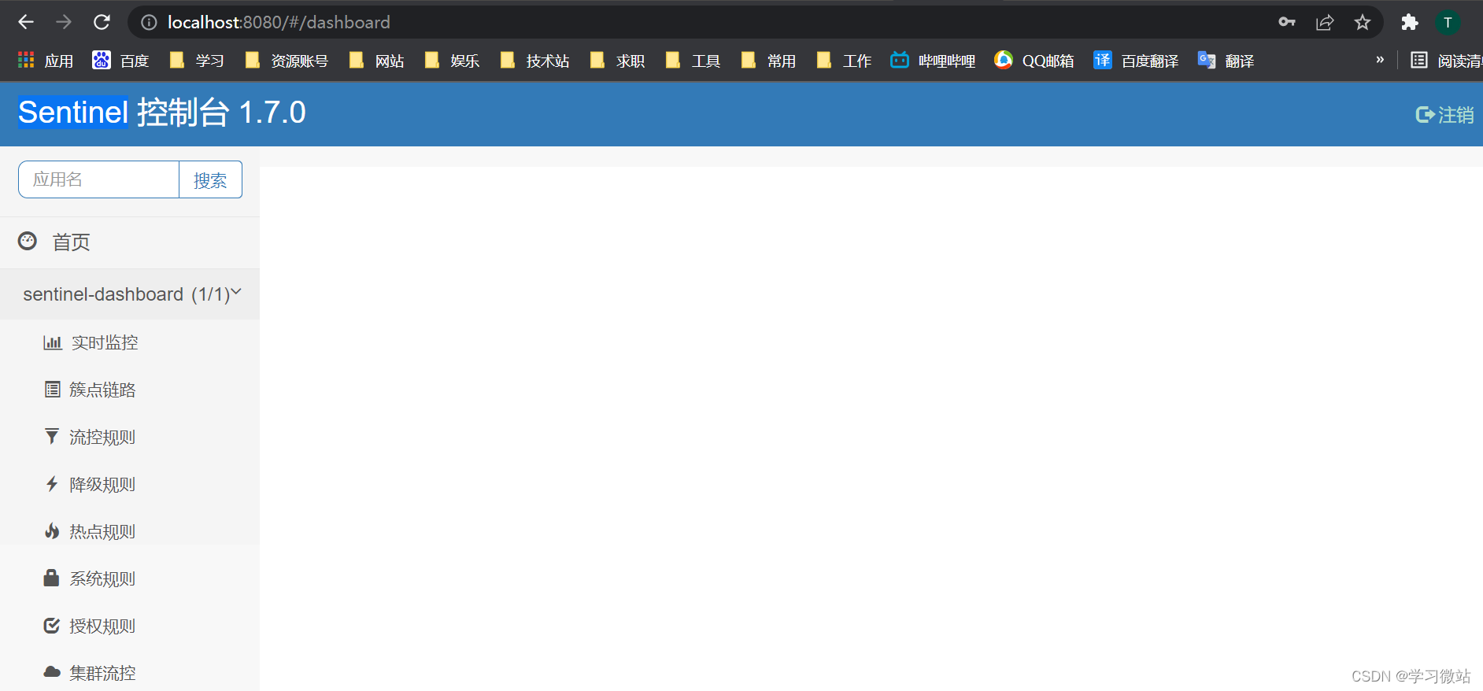Open the 求职 bookmark folder

tap(617, 61)
